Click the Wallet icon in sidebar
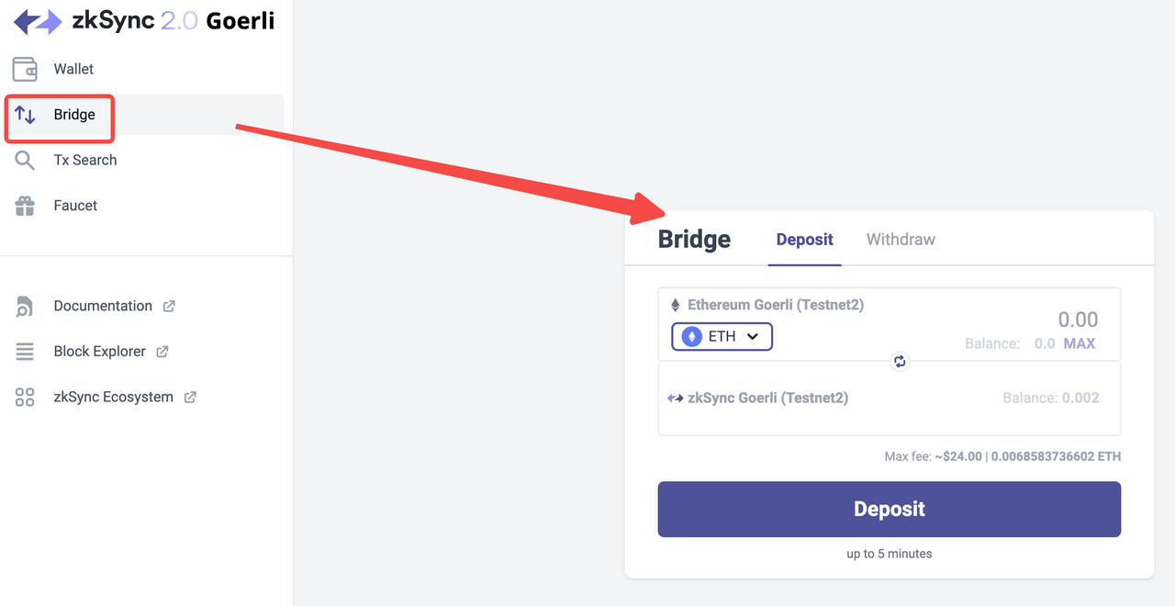Viewport: 1175px width, 606px height. [25, 69]
